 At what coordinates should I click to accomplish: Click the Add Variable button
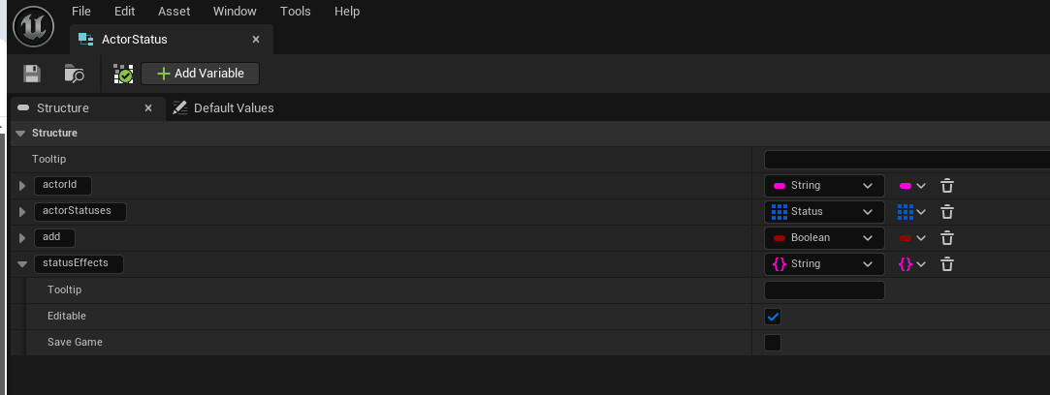tap(201, 74)
